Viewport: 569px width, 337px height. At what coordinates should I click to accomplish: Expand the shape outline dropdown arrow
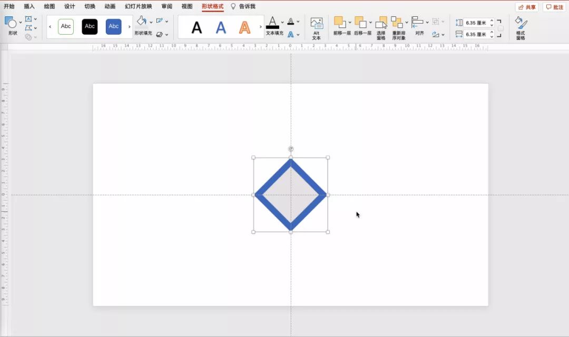click(x=166, y=22)
